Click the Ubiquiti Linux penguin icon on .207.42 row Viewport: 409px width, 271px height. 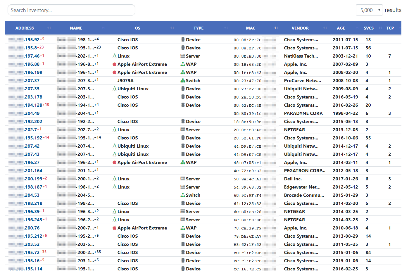[115, 146]
